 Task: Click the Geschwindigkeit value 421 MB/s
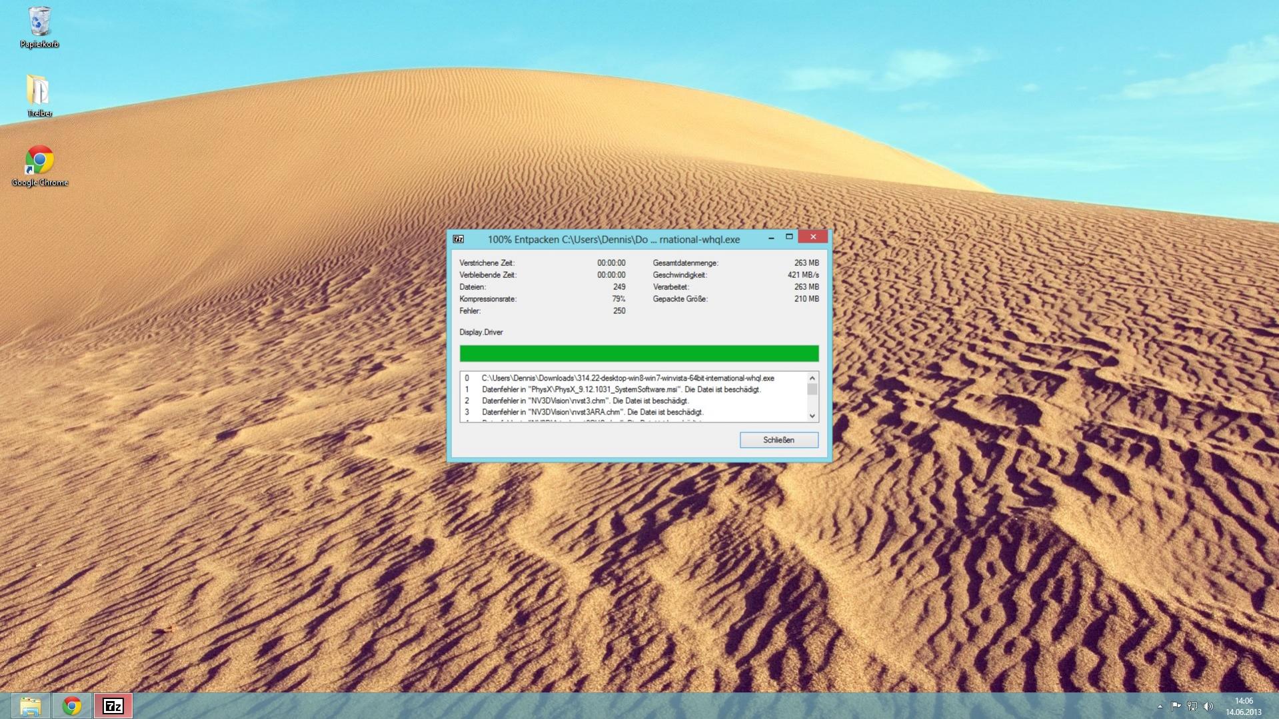pyautogui.click(x=803, y=275)
